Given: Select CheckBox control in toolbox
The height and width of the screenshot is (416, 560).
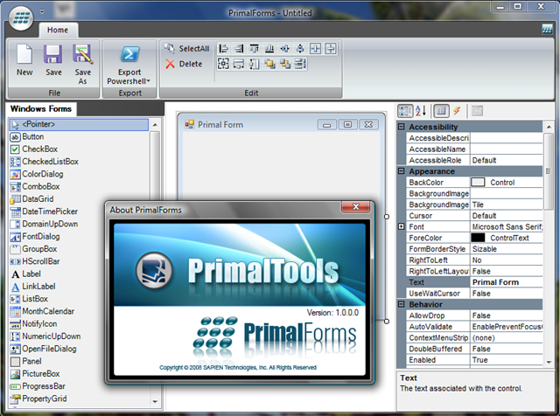Looking at the screenshot, I should (39, 149).
